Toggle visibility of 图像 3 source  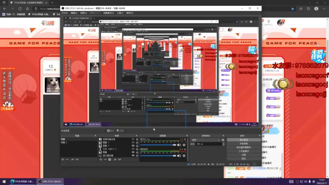[133, 142]
